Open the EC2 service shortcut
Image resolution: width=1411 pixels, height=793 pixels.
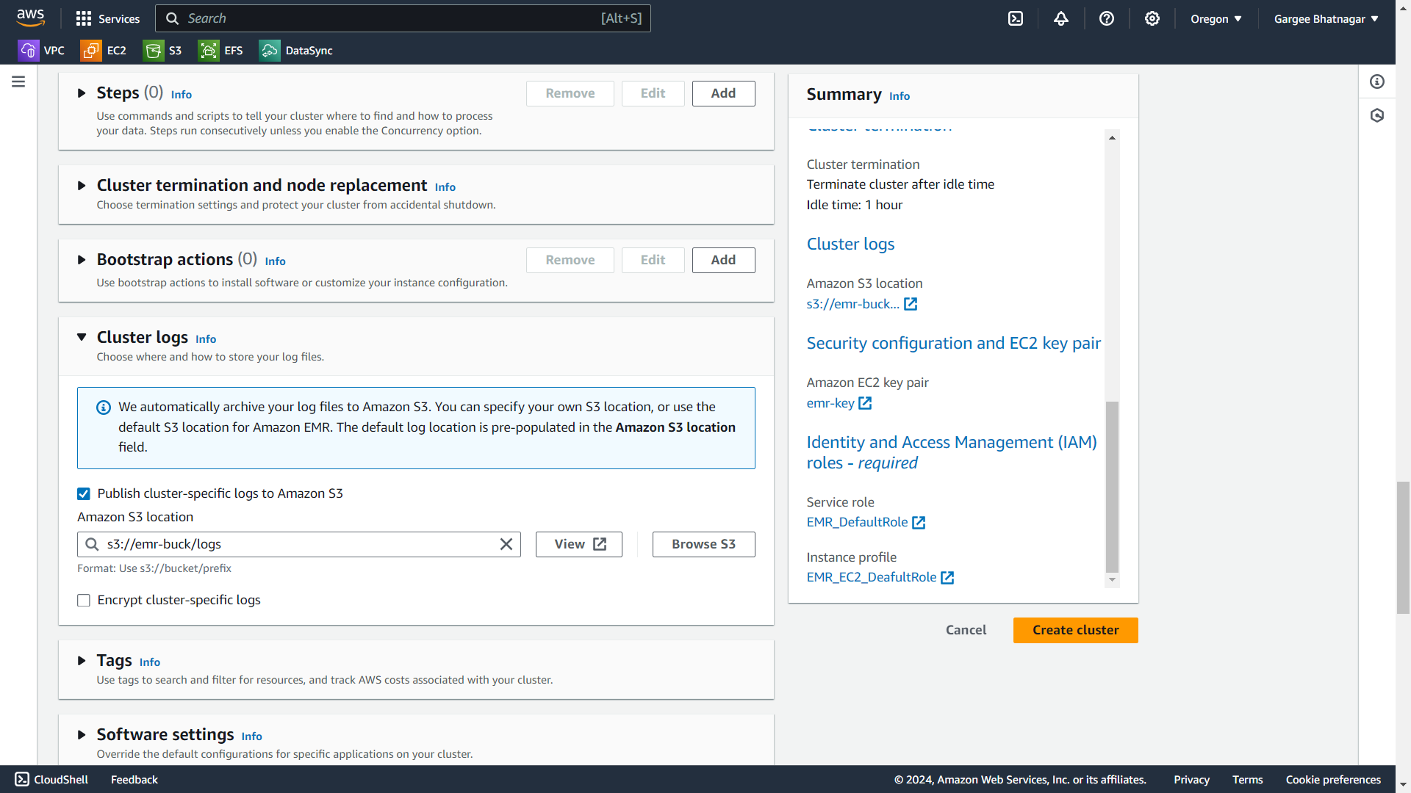click(104, 51)
